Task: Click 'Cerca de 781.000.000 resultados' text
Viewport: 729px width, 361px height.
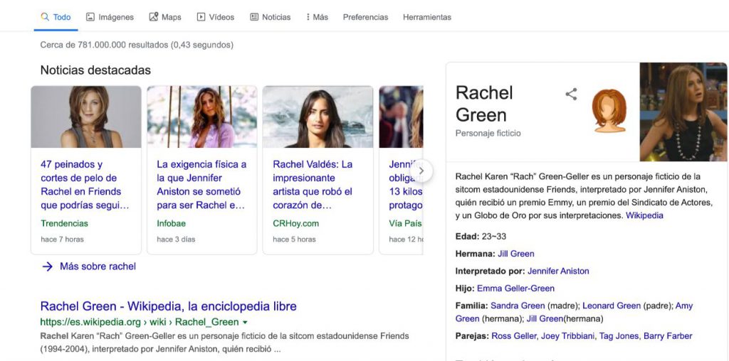Action: (x=137, y=45)
